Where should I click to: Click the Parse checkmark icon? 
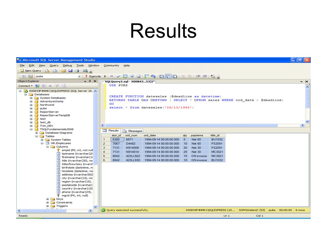[118, 76]
